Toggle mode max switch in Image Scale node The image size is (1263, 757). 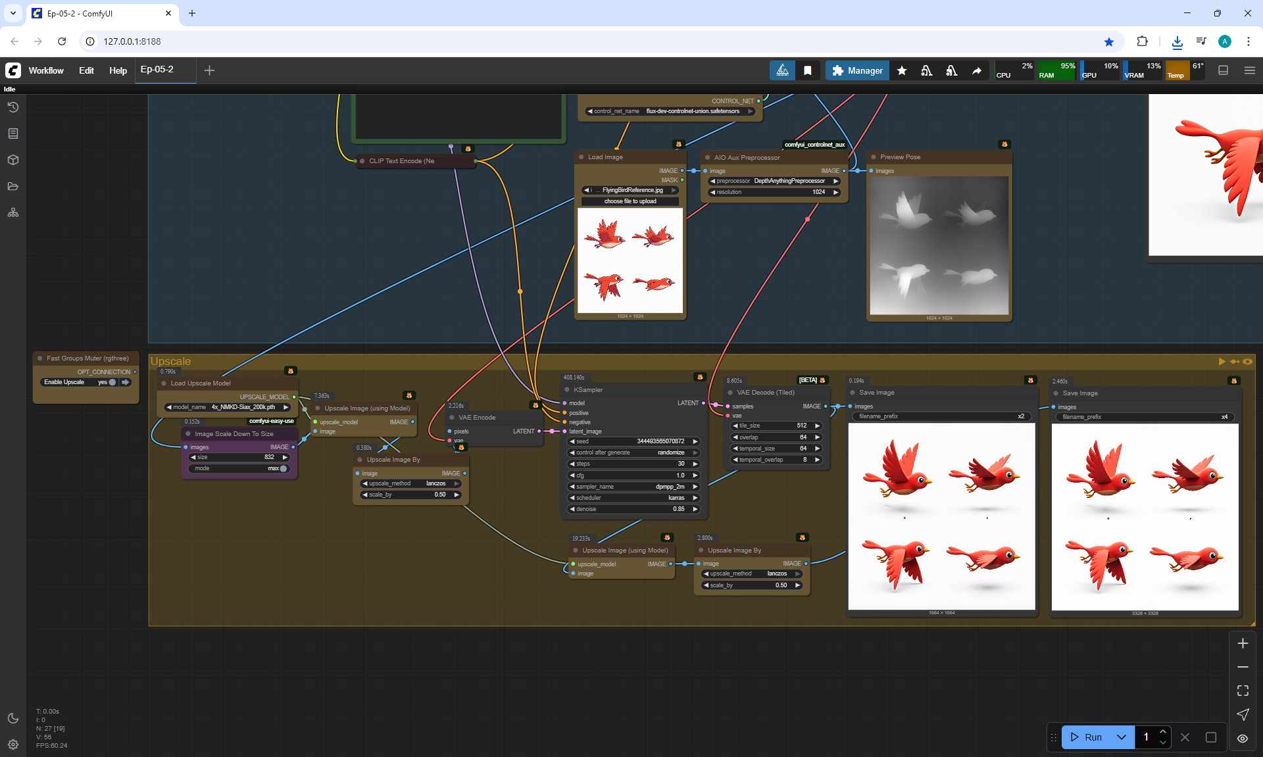[x=283, y=468]
